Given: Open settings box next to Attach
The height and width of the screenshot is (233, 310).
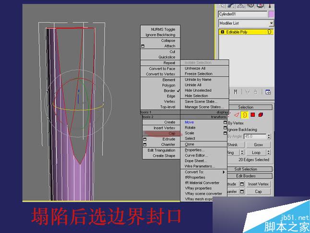Looking at the screenshot, I should 143,46.
